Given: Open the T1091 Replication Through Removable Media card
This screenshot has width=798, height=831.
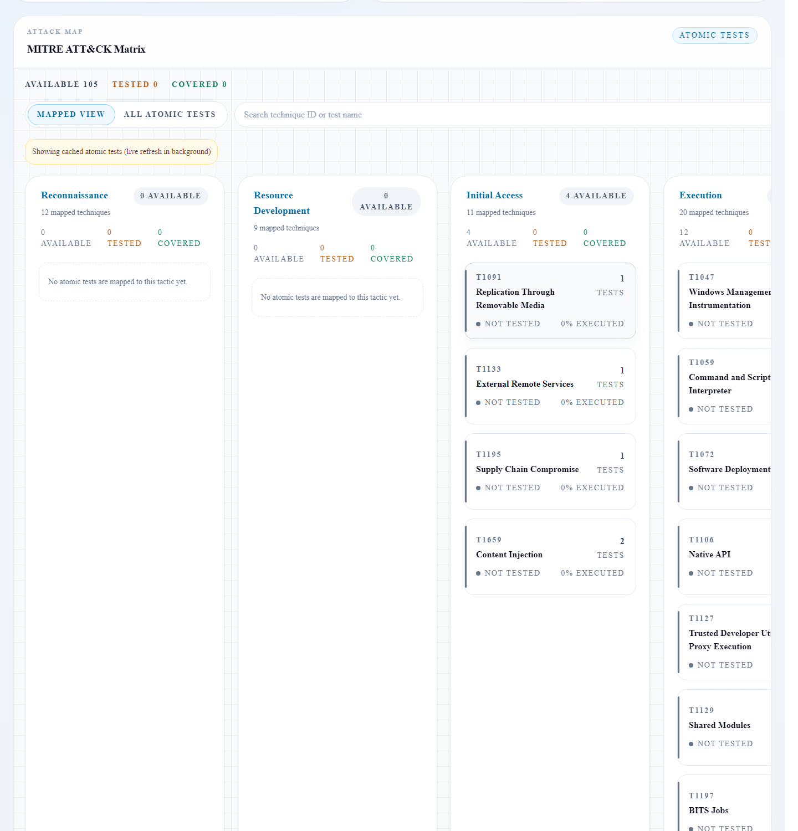Looking at the screenshot, I should (x=550, y=301).
